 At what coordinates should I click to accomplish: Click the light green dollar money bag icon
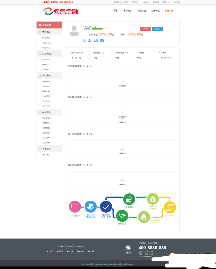153,199
